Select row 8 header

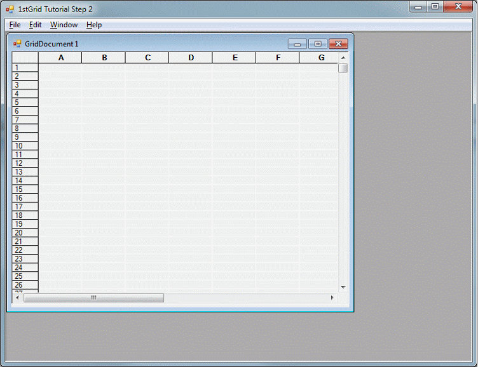click(x=25, y=128)
